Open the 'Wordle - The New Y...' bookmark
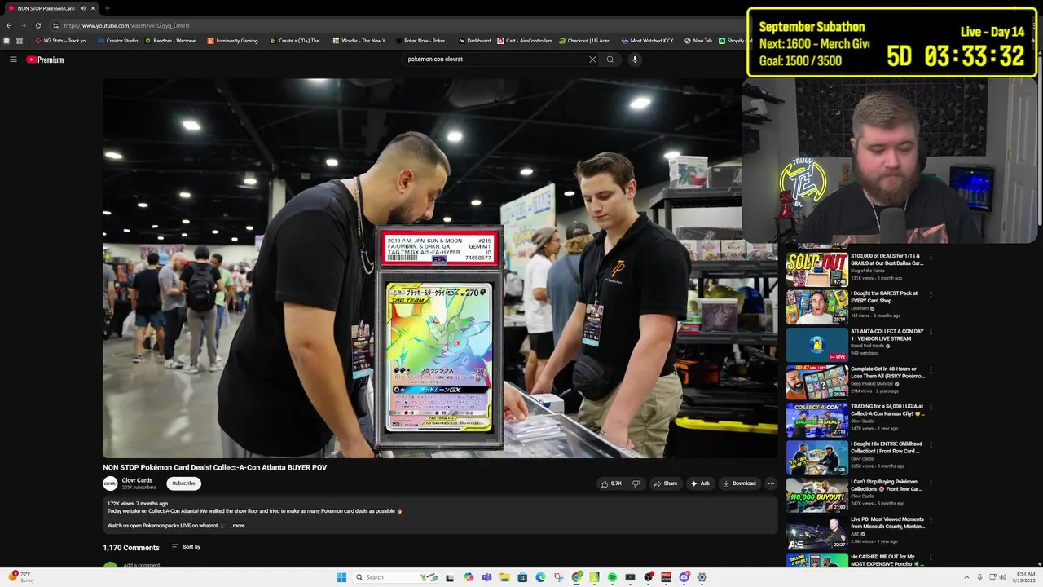Viewport: 1043px width, 587px height. point(360,41)
